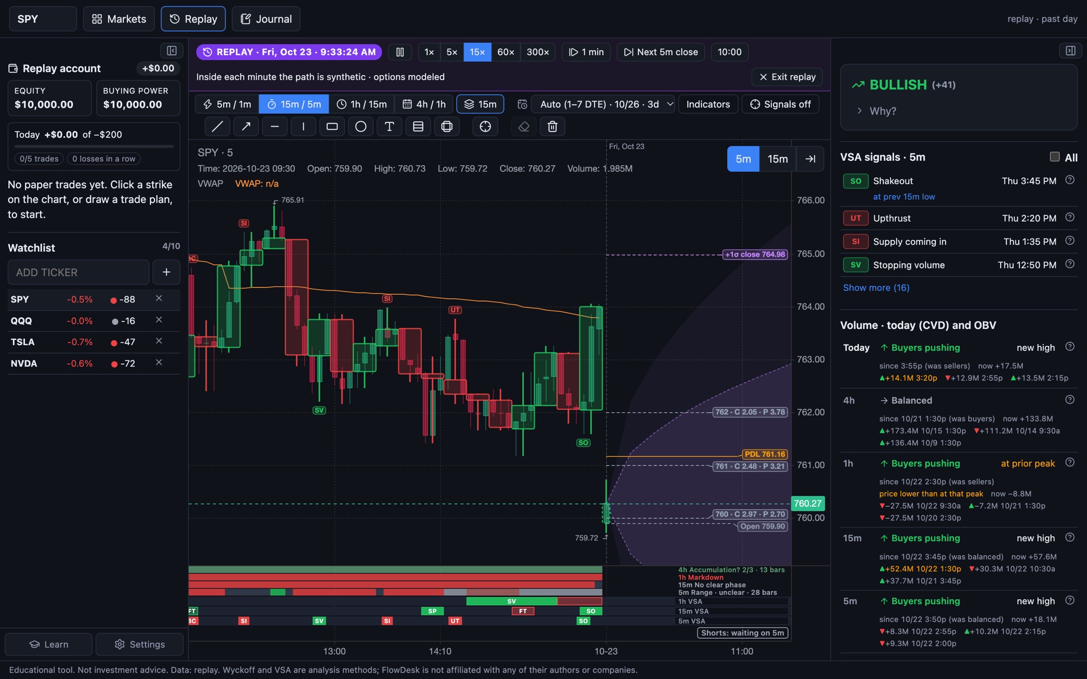Click the ADD TICKER input field
Screen dimensions: 1087x679
tap(78, 272)
